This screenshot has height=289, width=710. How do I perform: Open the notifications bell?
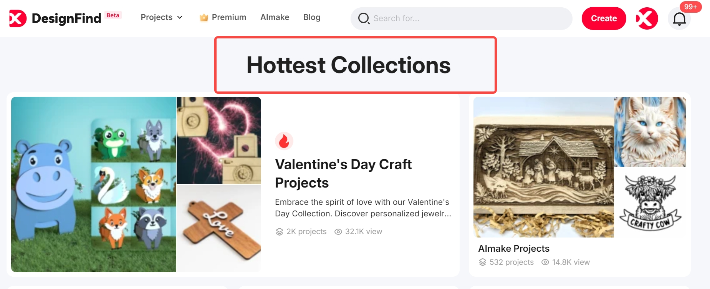click(x=679, y=18)
